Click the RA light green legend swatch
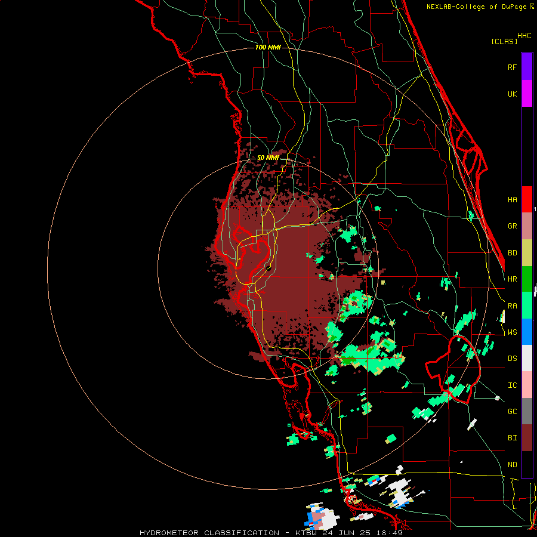Image resolution: width=537 pixels, height=537 pixels. (x=527, y=305)
